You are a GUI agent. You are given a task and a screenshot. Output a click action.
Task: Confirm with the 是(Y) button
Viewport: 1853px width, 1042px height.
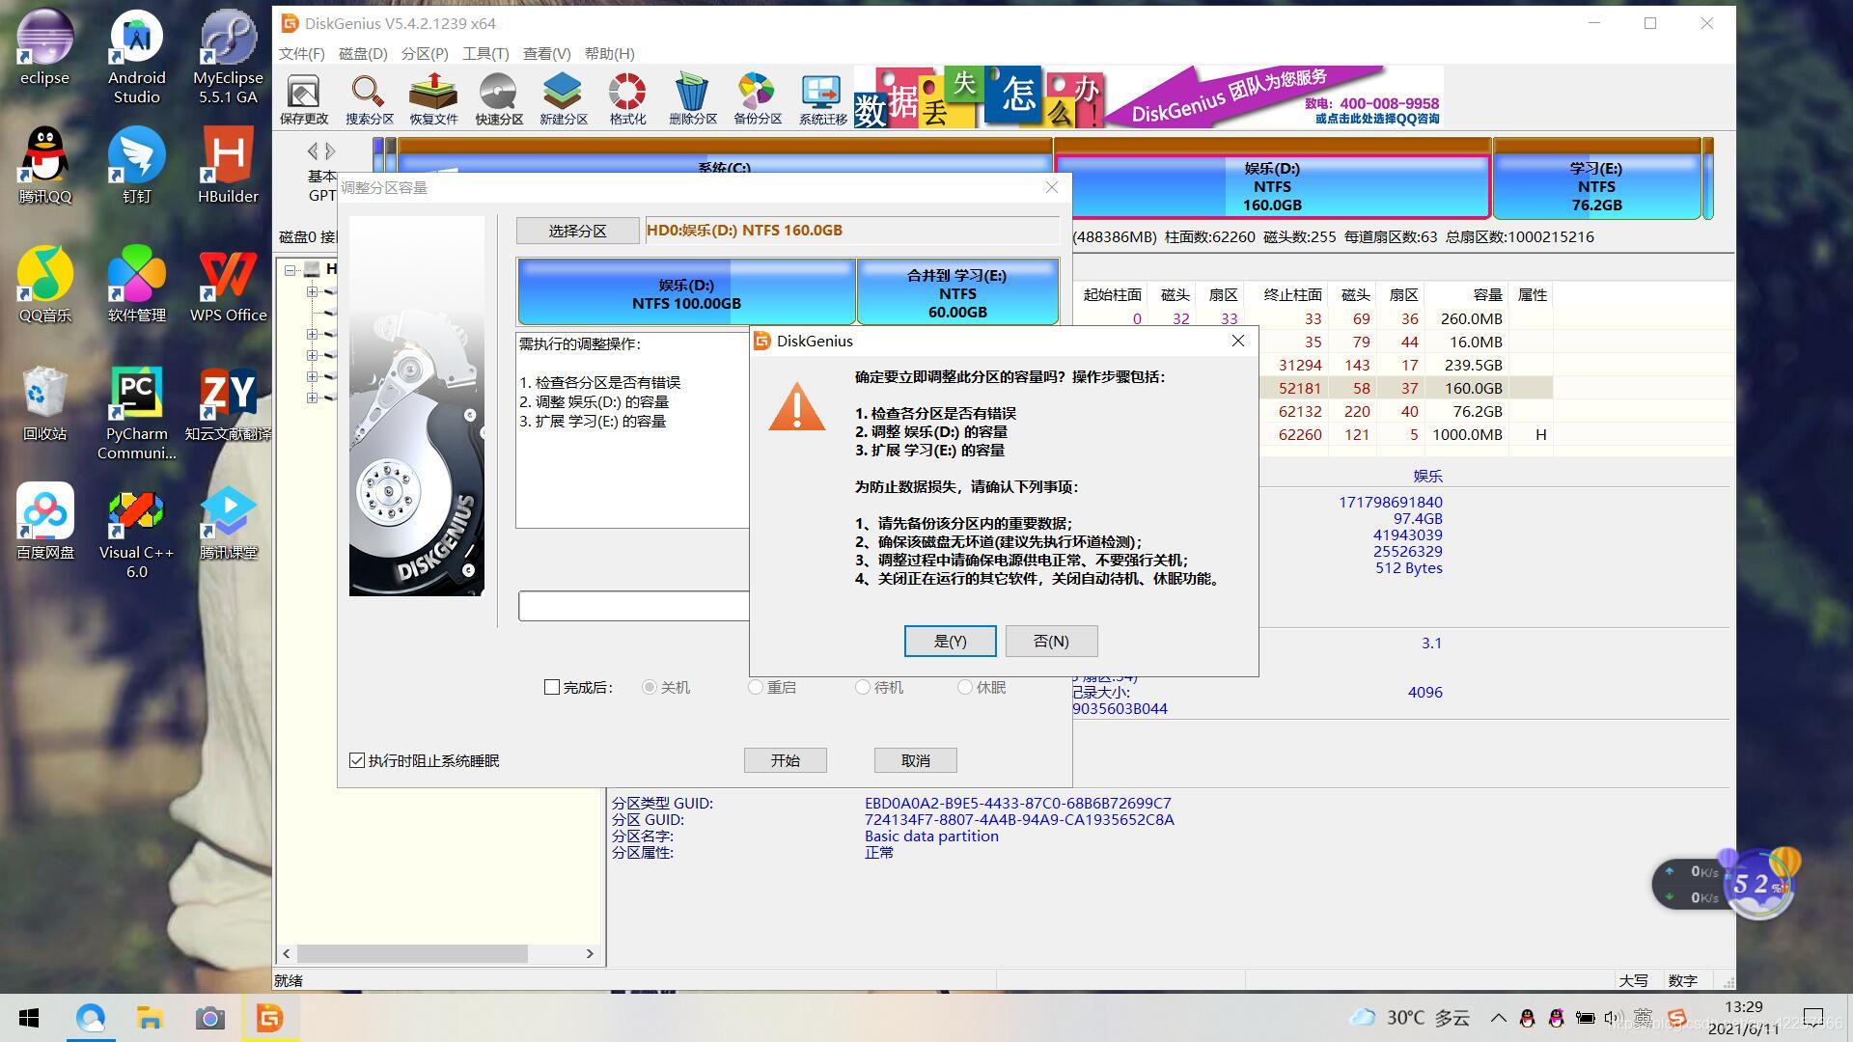[951, 641]
